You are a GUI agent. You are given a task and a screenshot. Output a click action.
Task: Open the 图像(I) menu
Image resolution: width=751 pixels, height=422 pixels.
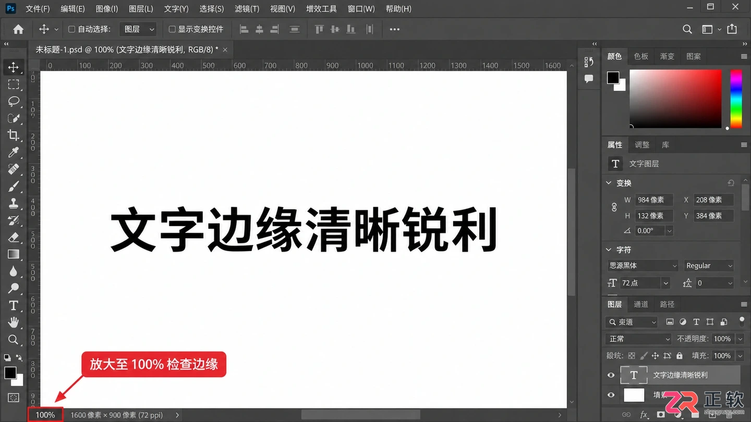coord(107,9)
